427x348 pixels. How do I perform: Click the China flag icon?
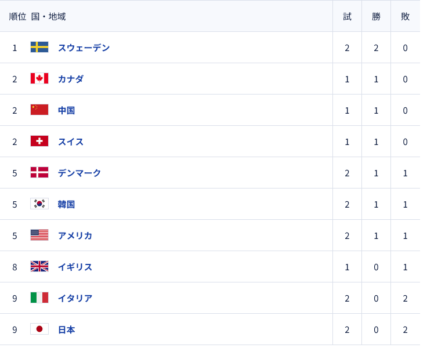[39, 110]
